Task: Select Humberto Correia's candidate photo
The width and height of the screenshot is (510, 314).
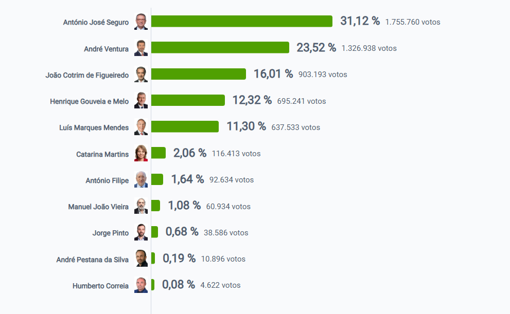Action: (140, 285)
